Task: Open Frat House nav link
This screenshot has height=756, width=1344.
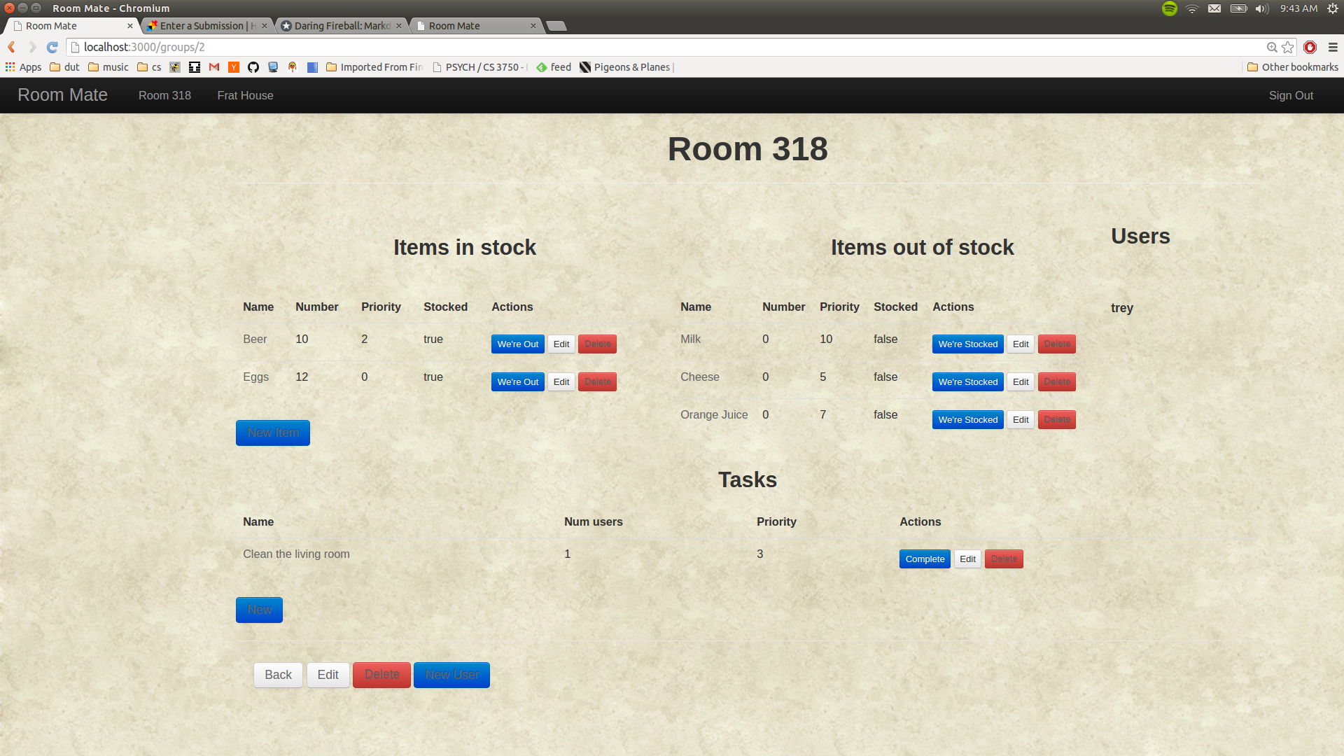Action: (245, 95)
